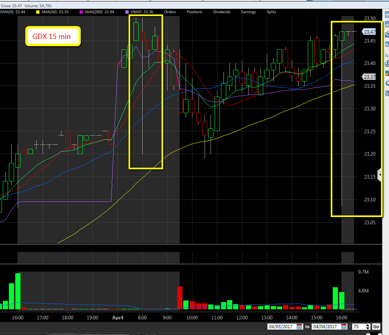Toggle Dividends markers on chart
The width and height of the screenshot is (389, 335).
pyautogui.click(x=221, y=12)
